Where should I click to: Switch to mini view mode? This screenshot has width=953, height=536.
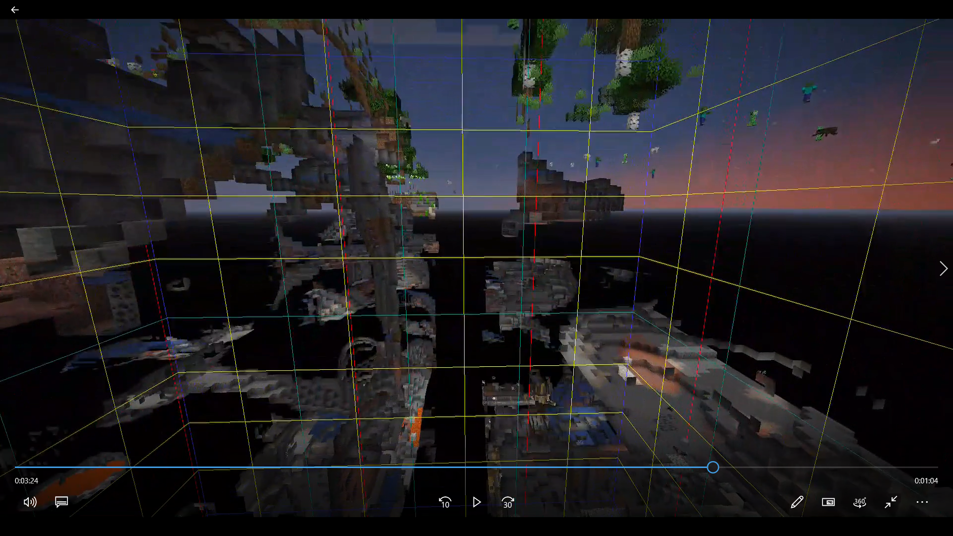tap(828, 502)
